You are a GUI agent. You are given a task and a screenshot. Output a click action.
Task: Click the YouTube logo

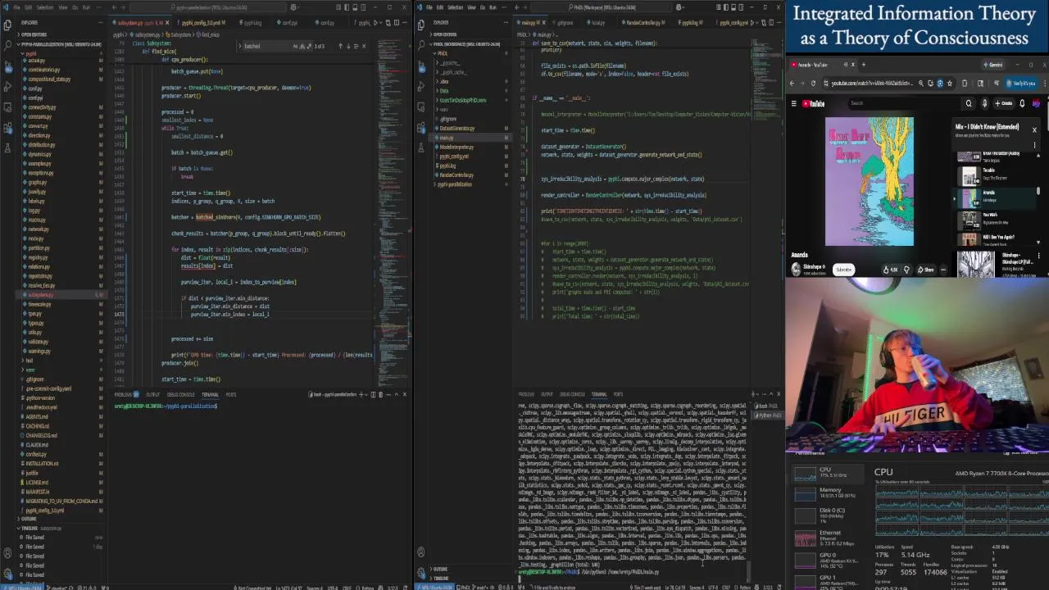pos(814,104)
